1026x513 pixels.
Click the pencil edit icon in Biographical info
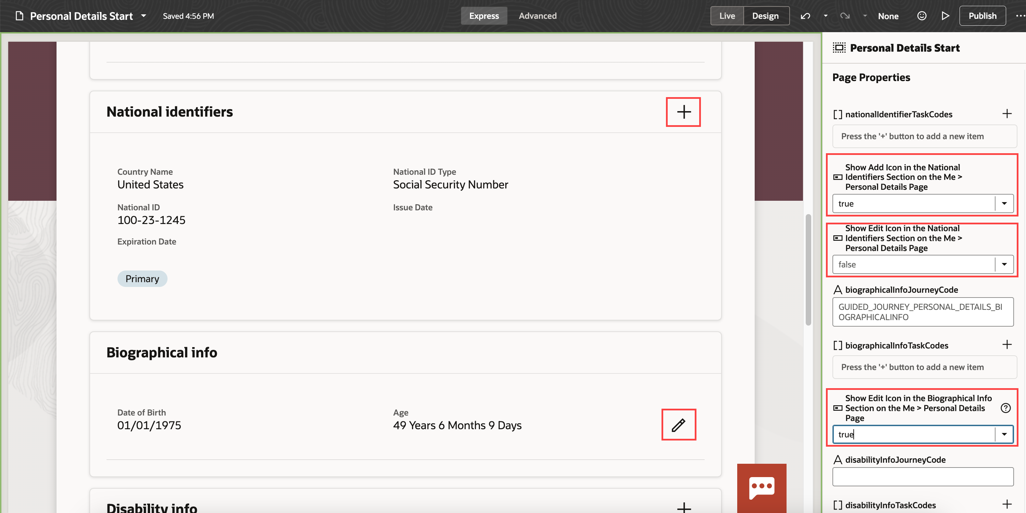point(678,425)
